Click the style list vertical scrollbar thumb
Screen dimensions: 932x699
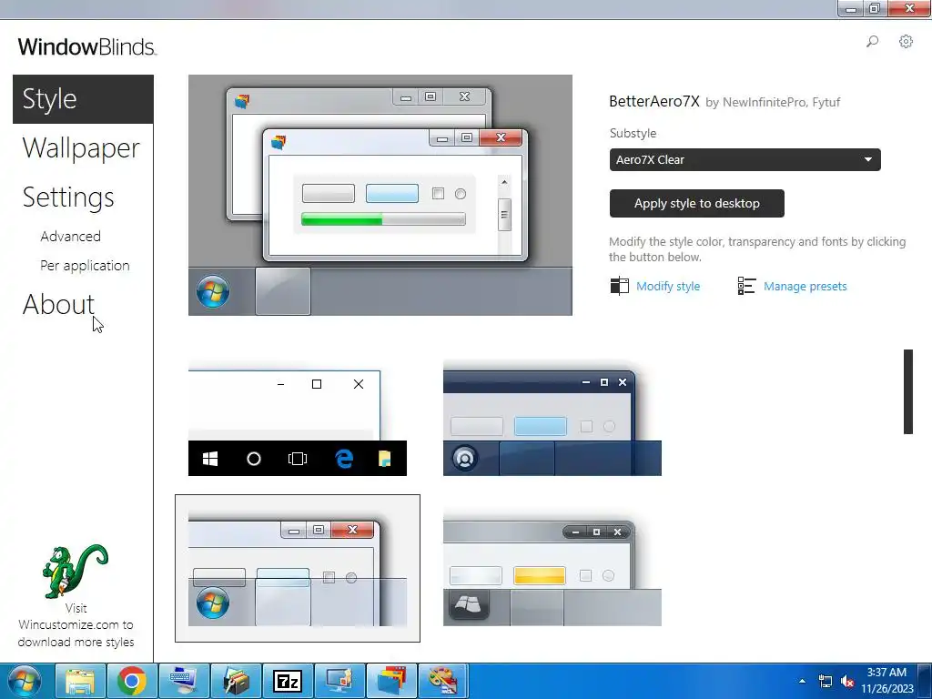[908, 391]
